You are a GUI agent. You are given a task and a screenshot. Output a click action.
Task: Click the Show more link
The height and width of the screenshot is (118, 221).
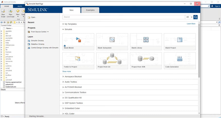click(x=67, y=72)
